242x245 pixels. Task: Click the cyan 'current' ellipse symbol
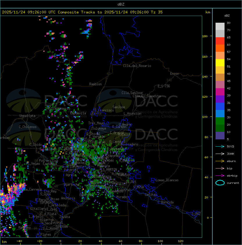coord(220,183)
